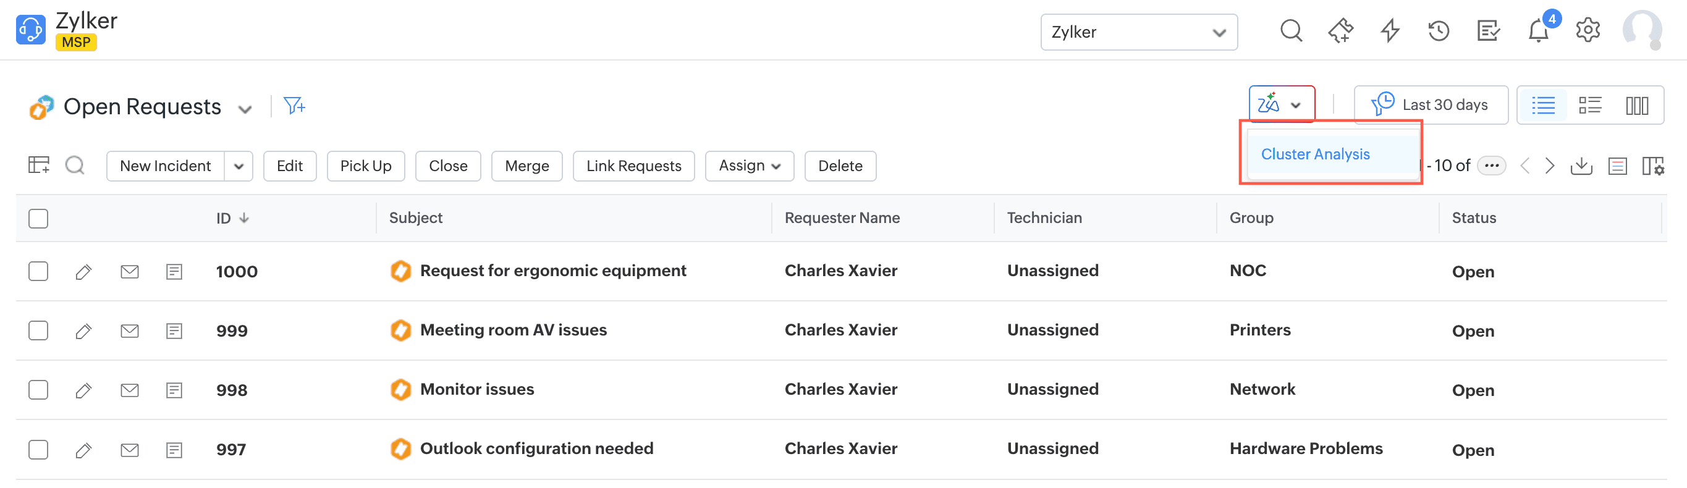Viewport: 1687px width, 488px height.
Task: Open the edit pencil icon for request 1000
Action: tap(83, 272)
